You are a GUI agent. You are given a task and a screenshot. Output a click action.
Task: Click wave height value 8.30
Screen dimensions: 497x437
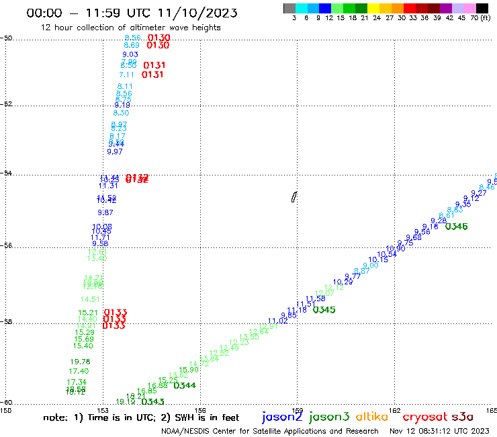[121, 113]
